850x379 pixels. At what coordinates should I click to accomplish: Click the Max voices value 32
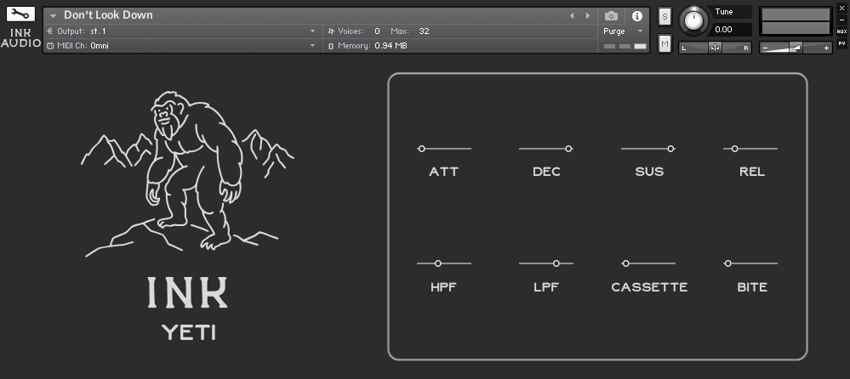tap(424, 31)
